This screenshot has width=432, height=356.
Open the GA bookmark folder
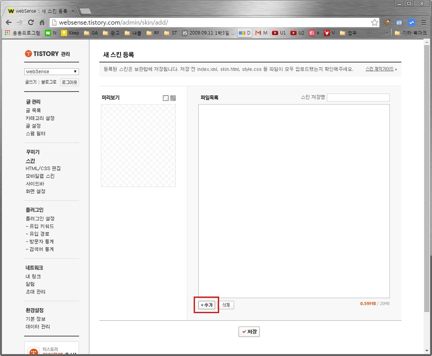[x=91, y=33]
